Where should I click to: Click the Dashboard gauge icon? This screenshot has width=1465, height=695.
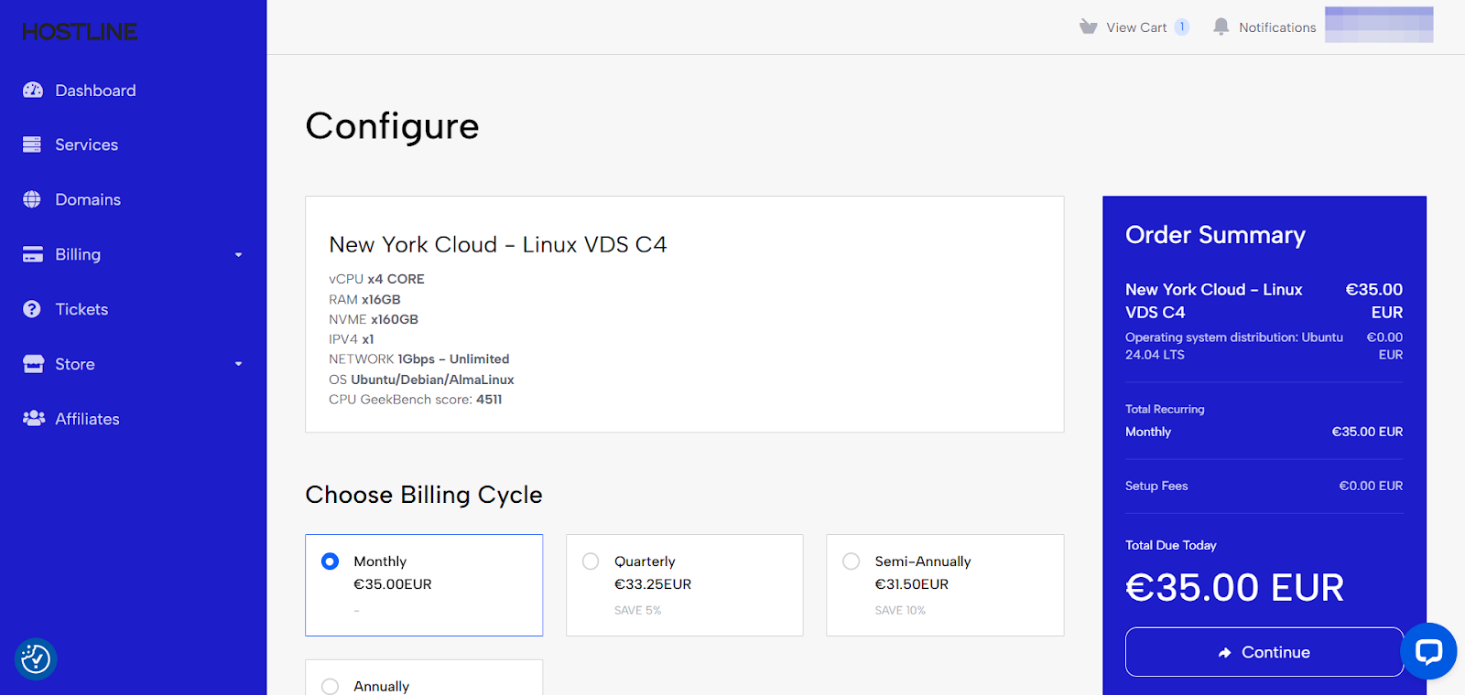33,90
